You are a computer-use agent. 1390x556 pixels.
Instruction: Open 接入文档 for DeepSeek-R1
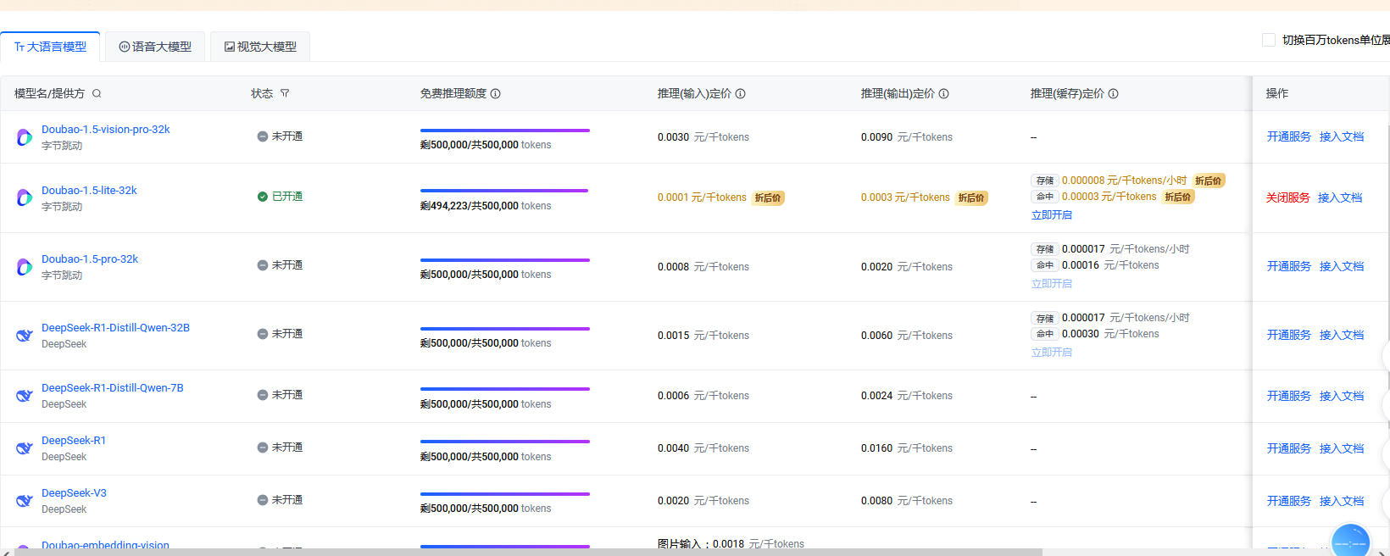(1342, 448)
